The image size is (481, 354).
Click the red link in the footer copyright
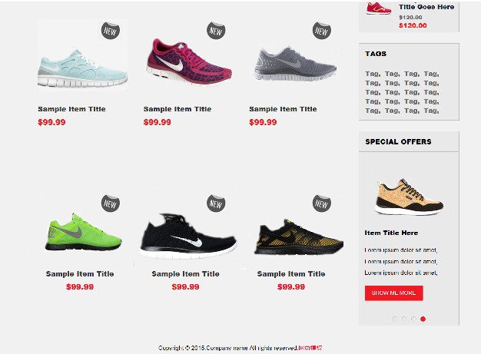coord(310,348)
